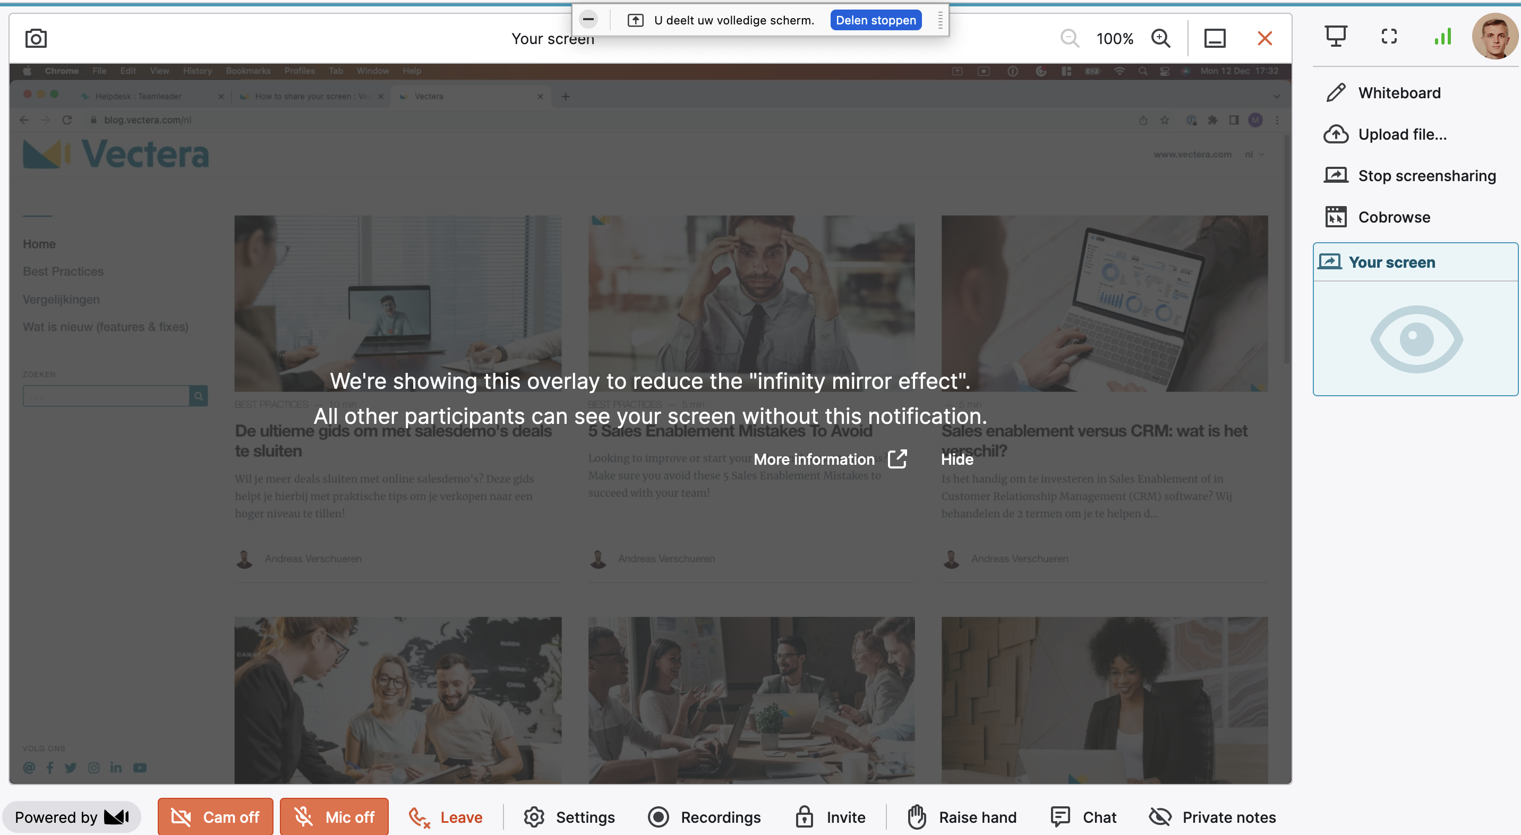Image resolution: width=1521 pixels, height=835 pixels.
Task: Open More information link on overlay
Action: (830, 459)
